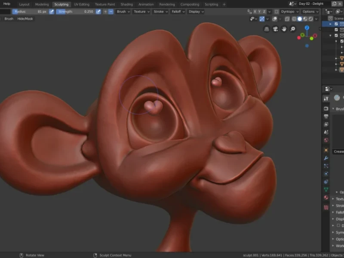Open the Brush dropdown in the header
The width and height of the screenshot is (344, 258).
click(x=123, y=12)
